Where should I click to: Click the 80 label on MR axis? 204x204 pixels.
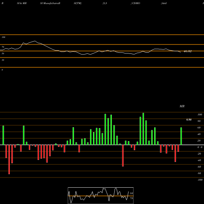pyautogui.click(x=199, y=121)
